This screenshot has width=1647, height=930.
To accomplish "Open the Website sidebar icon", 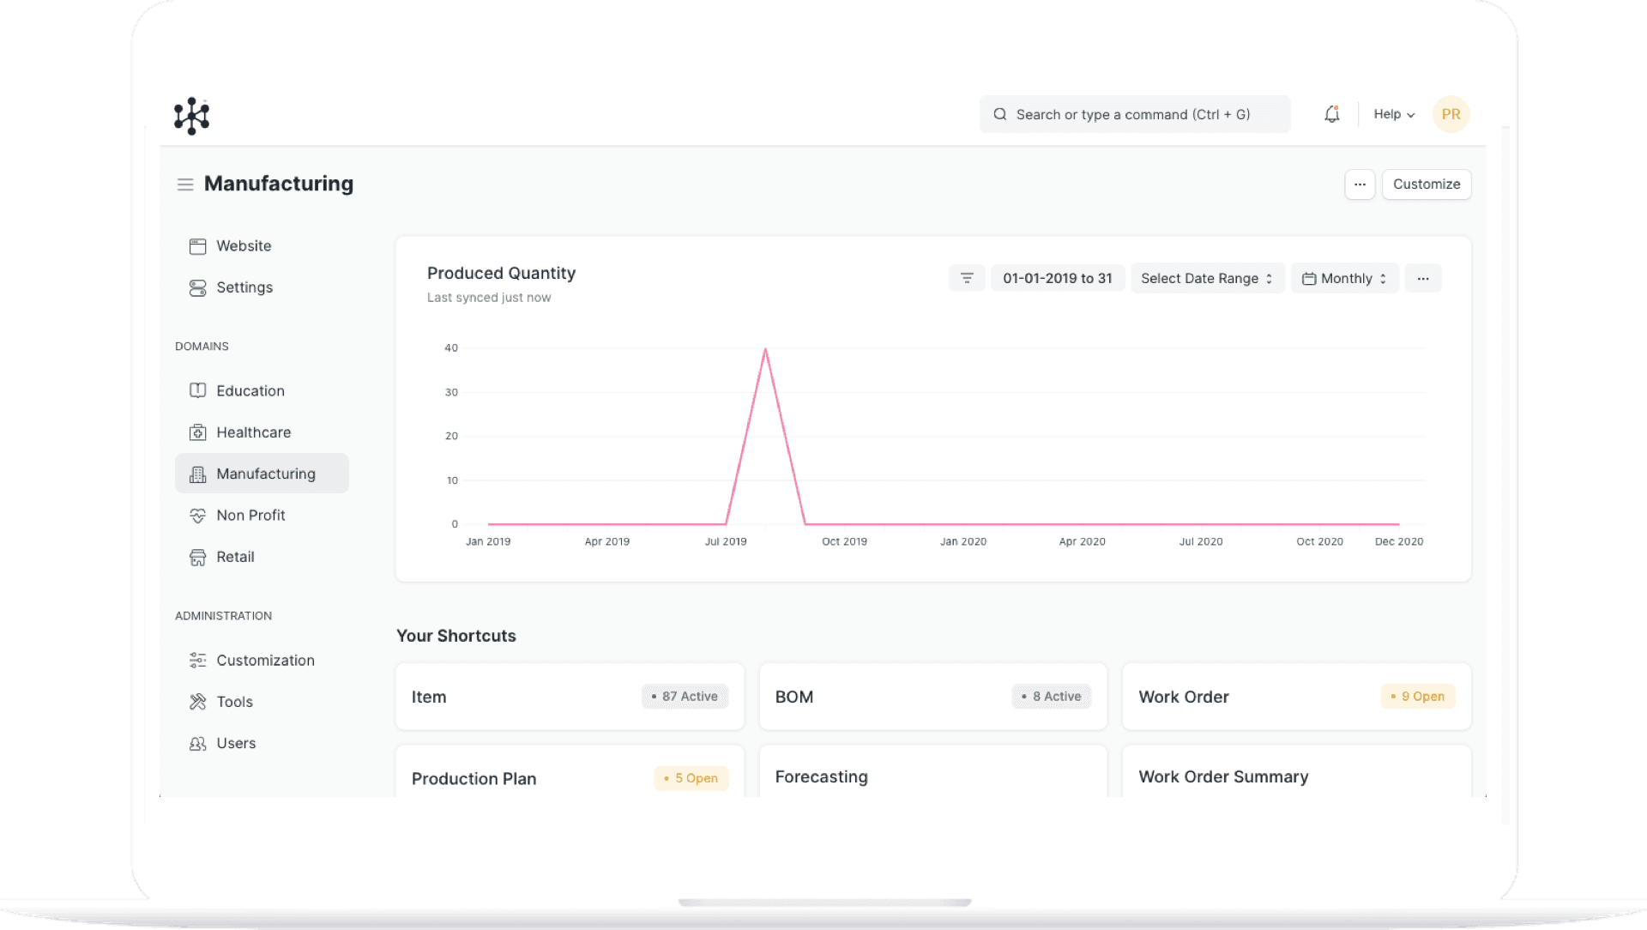I will tap(197, 246).
